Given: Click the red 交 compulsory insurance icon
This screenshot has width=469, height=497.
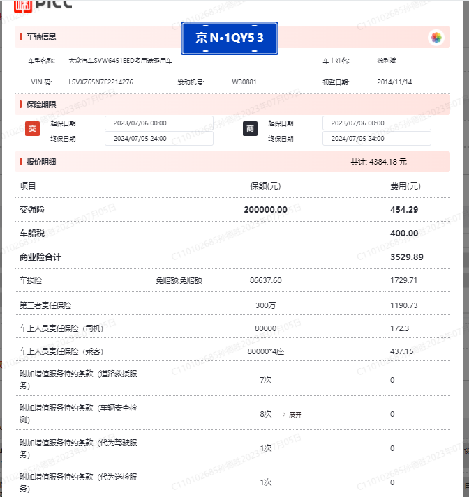Looking at the screenshot, I should 32,129.
